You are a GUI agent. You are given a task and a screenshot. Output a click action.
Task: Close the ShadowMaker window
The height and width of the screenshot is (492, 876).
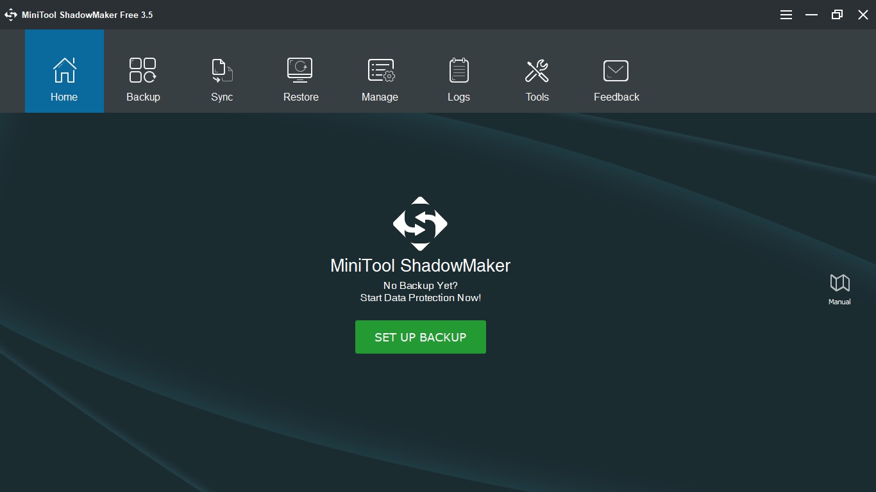pos(863,15)
